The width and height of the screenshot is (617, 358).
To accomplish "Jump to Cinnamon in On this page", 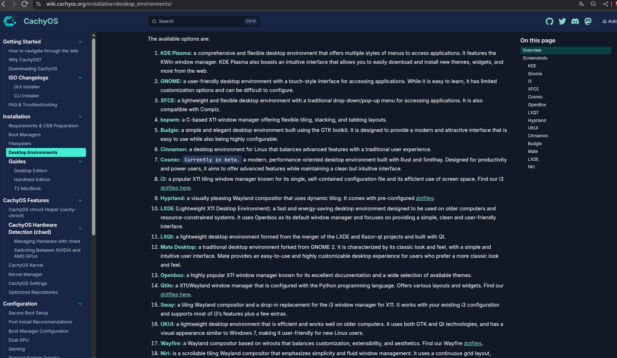I will click(x=538, y=136).
